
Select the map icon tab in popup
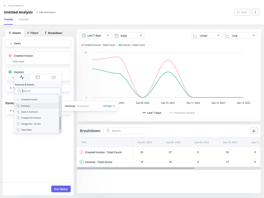click(x=53, y=78)
